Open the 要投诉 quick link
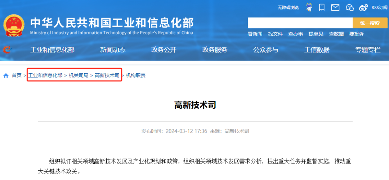Image resolution: width=389 pixels, height=180 pixels. [x=357, y=34]
